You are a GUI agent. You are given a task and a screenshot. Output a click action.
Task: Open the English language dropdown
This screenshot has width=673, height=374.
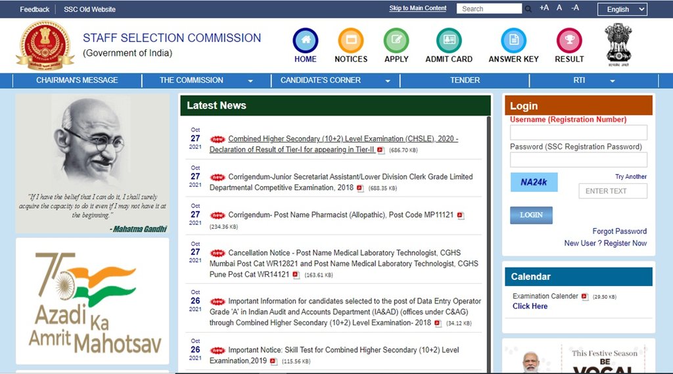[622, 9]
